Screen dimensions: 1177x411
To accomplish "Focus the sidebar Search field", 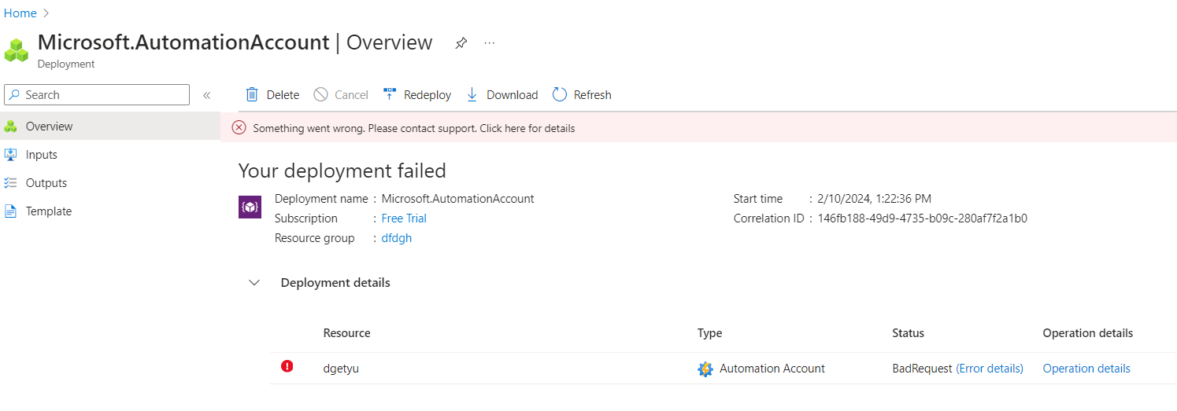I will (97, 94).
